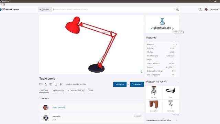Click the Polygons value 2,538
Image resolution: width=220 pixels, height=124 pixels.
(172, 48)
